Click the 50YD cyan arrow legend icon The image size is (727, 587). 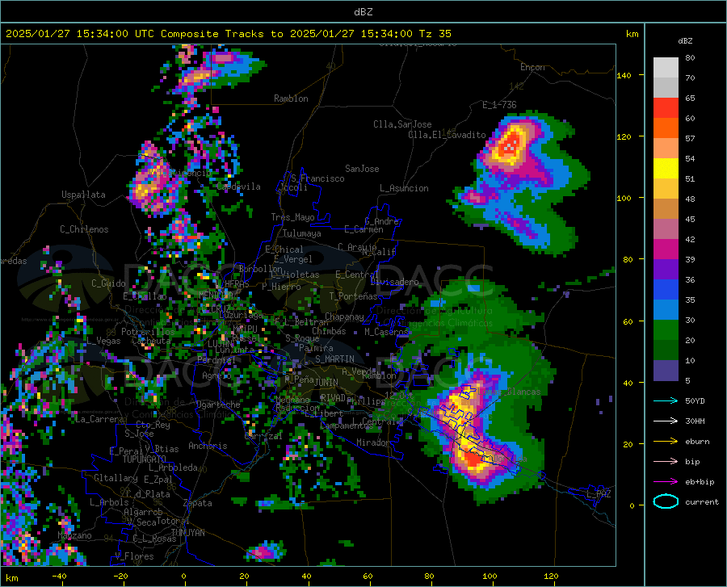pyautogui.click(x=666, y=400)
